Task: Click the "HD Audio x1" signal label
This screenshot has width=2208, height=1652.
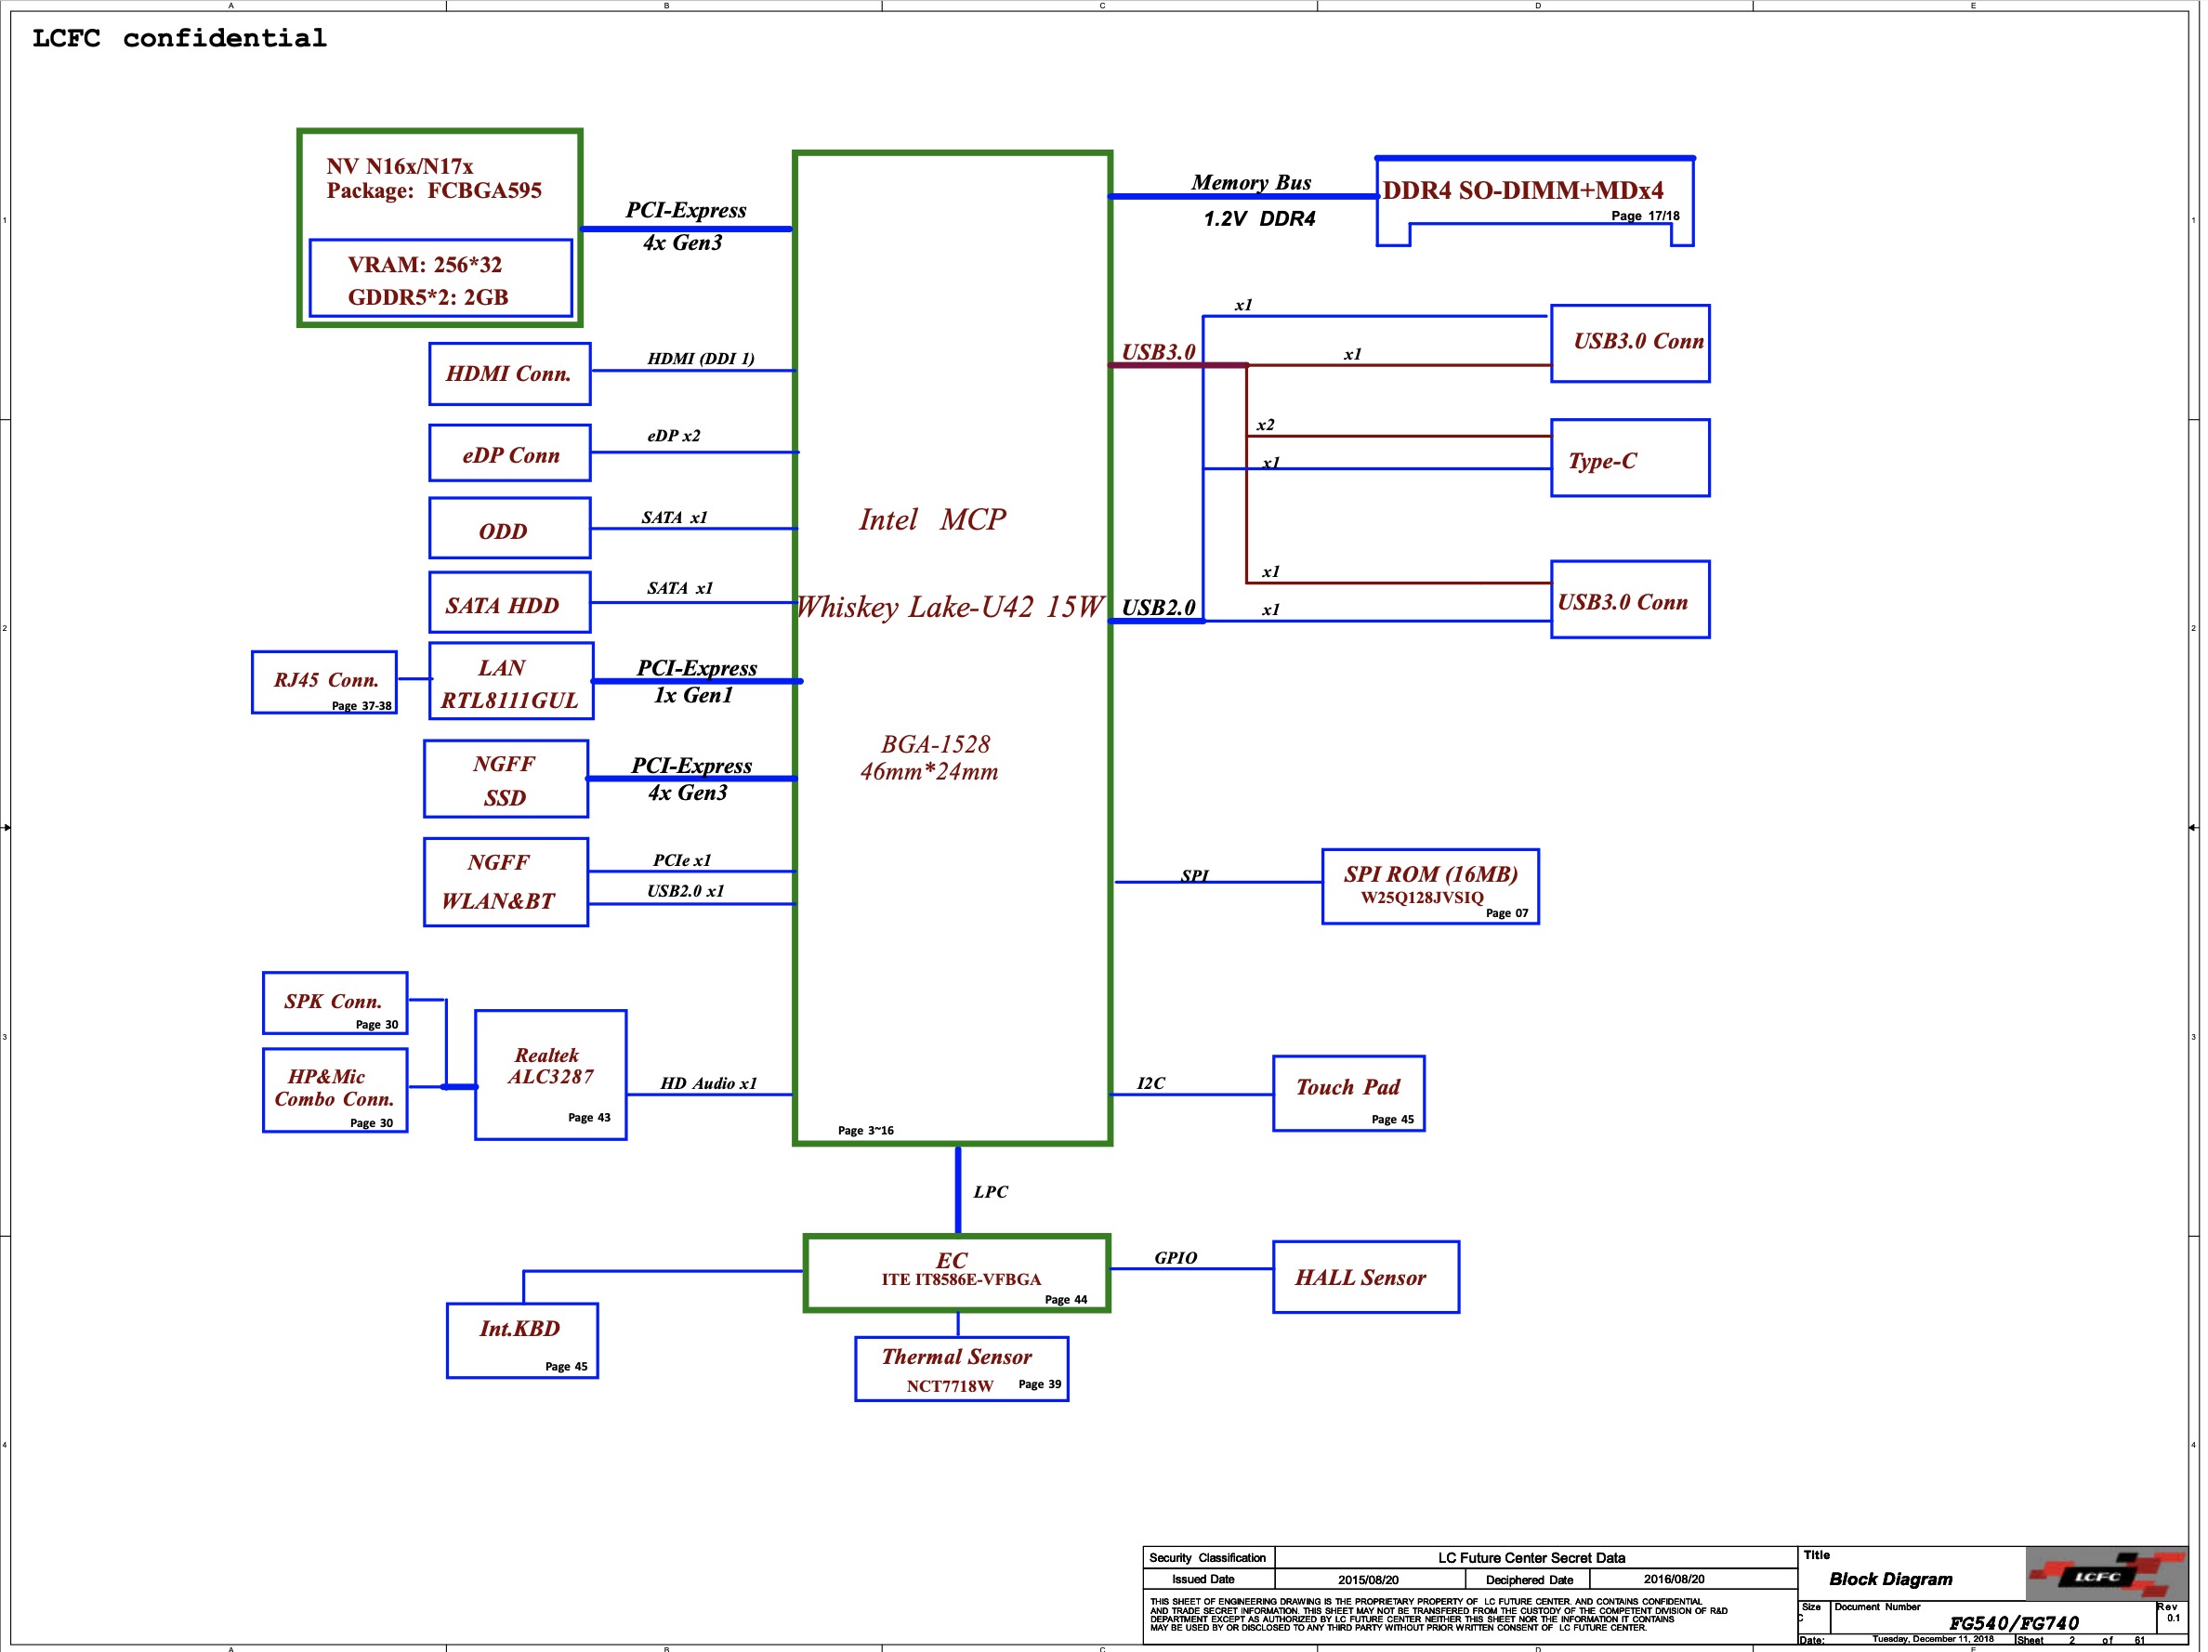Action: coord(709,1083)
